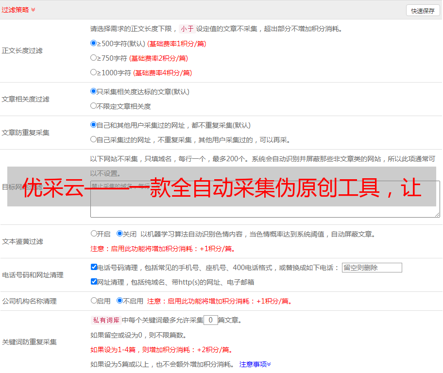Screen dimensions: 443x373
Task: Select 不限定文章相关度 option
Action: pos(94,106)
